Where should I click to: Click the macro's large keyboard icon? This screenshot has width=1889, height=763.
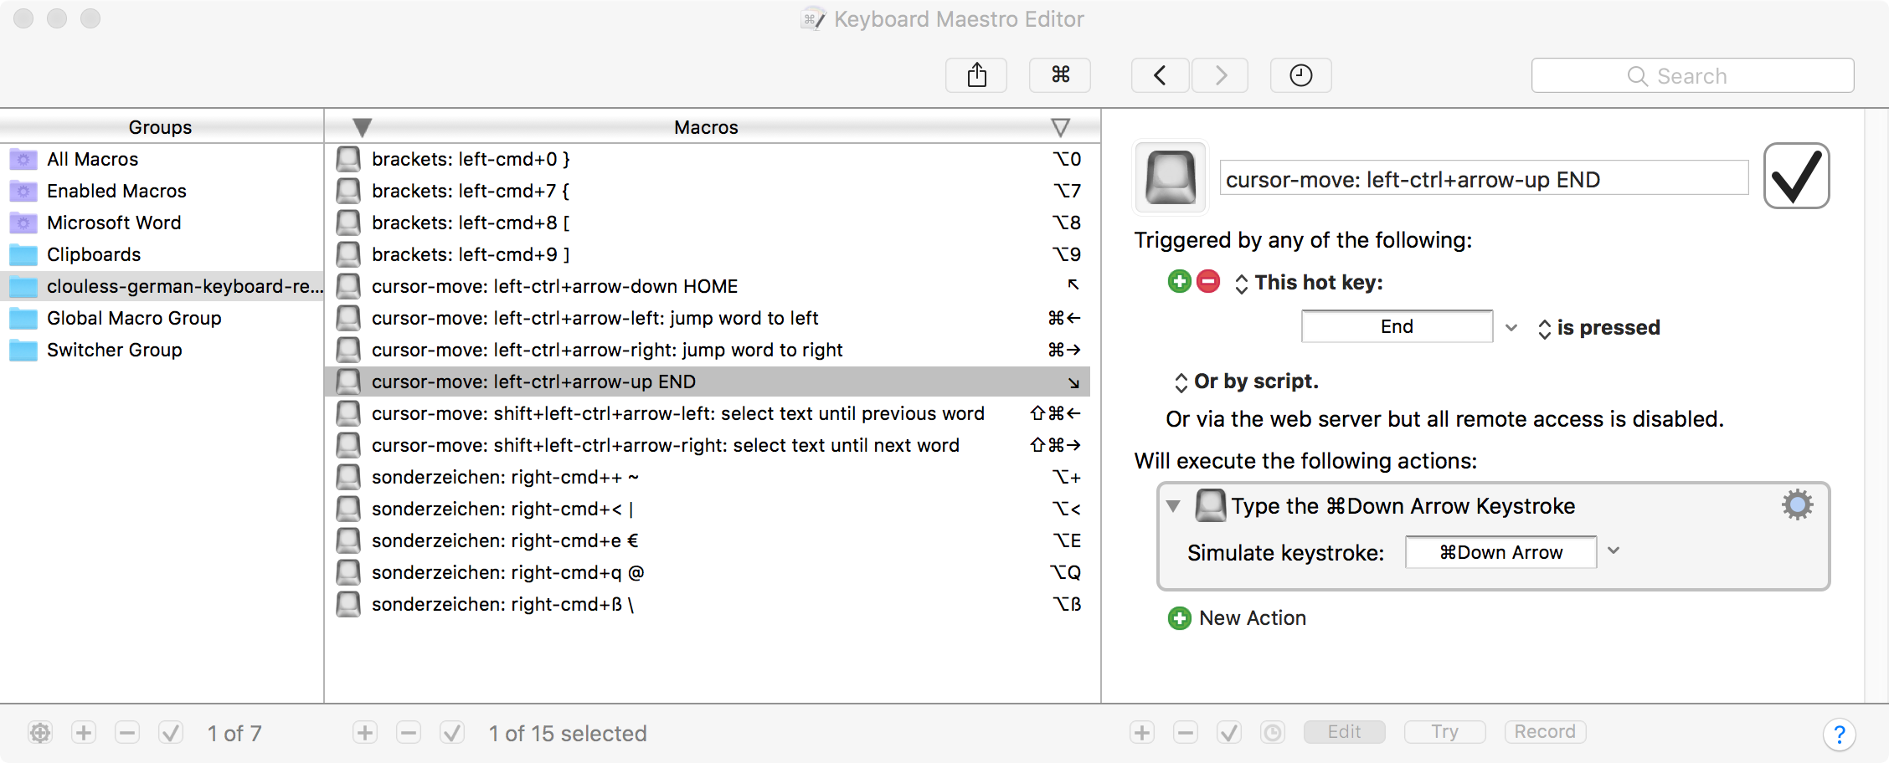(1170, 177)
